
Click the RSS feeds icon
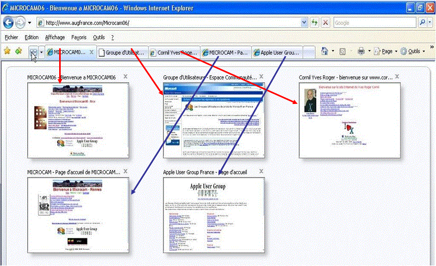pos(342,51)
